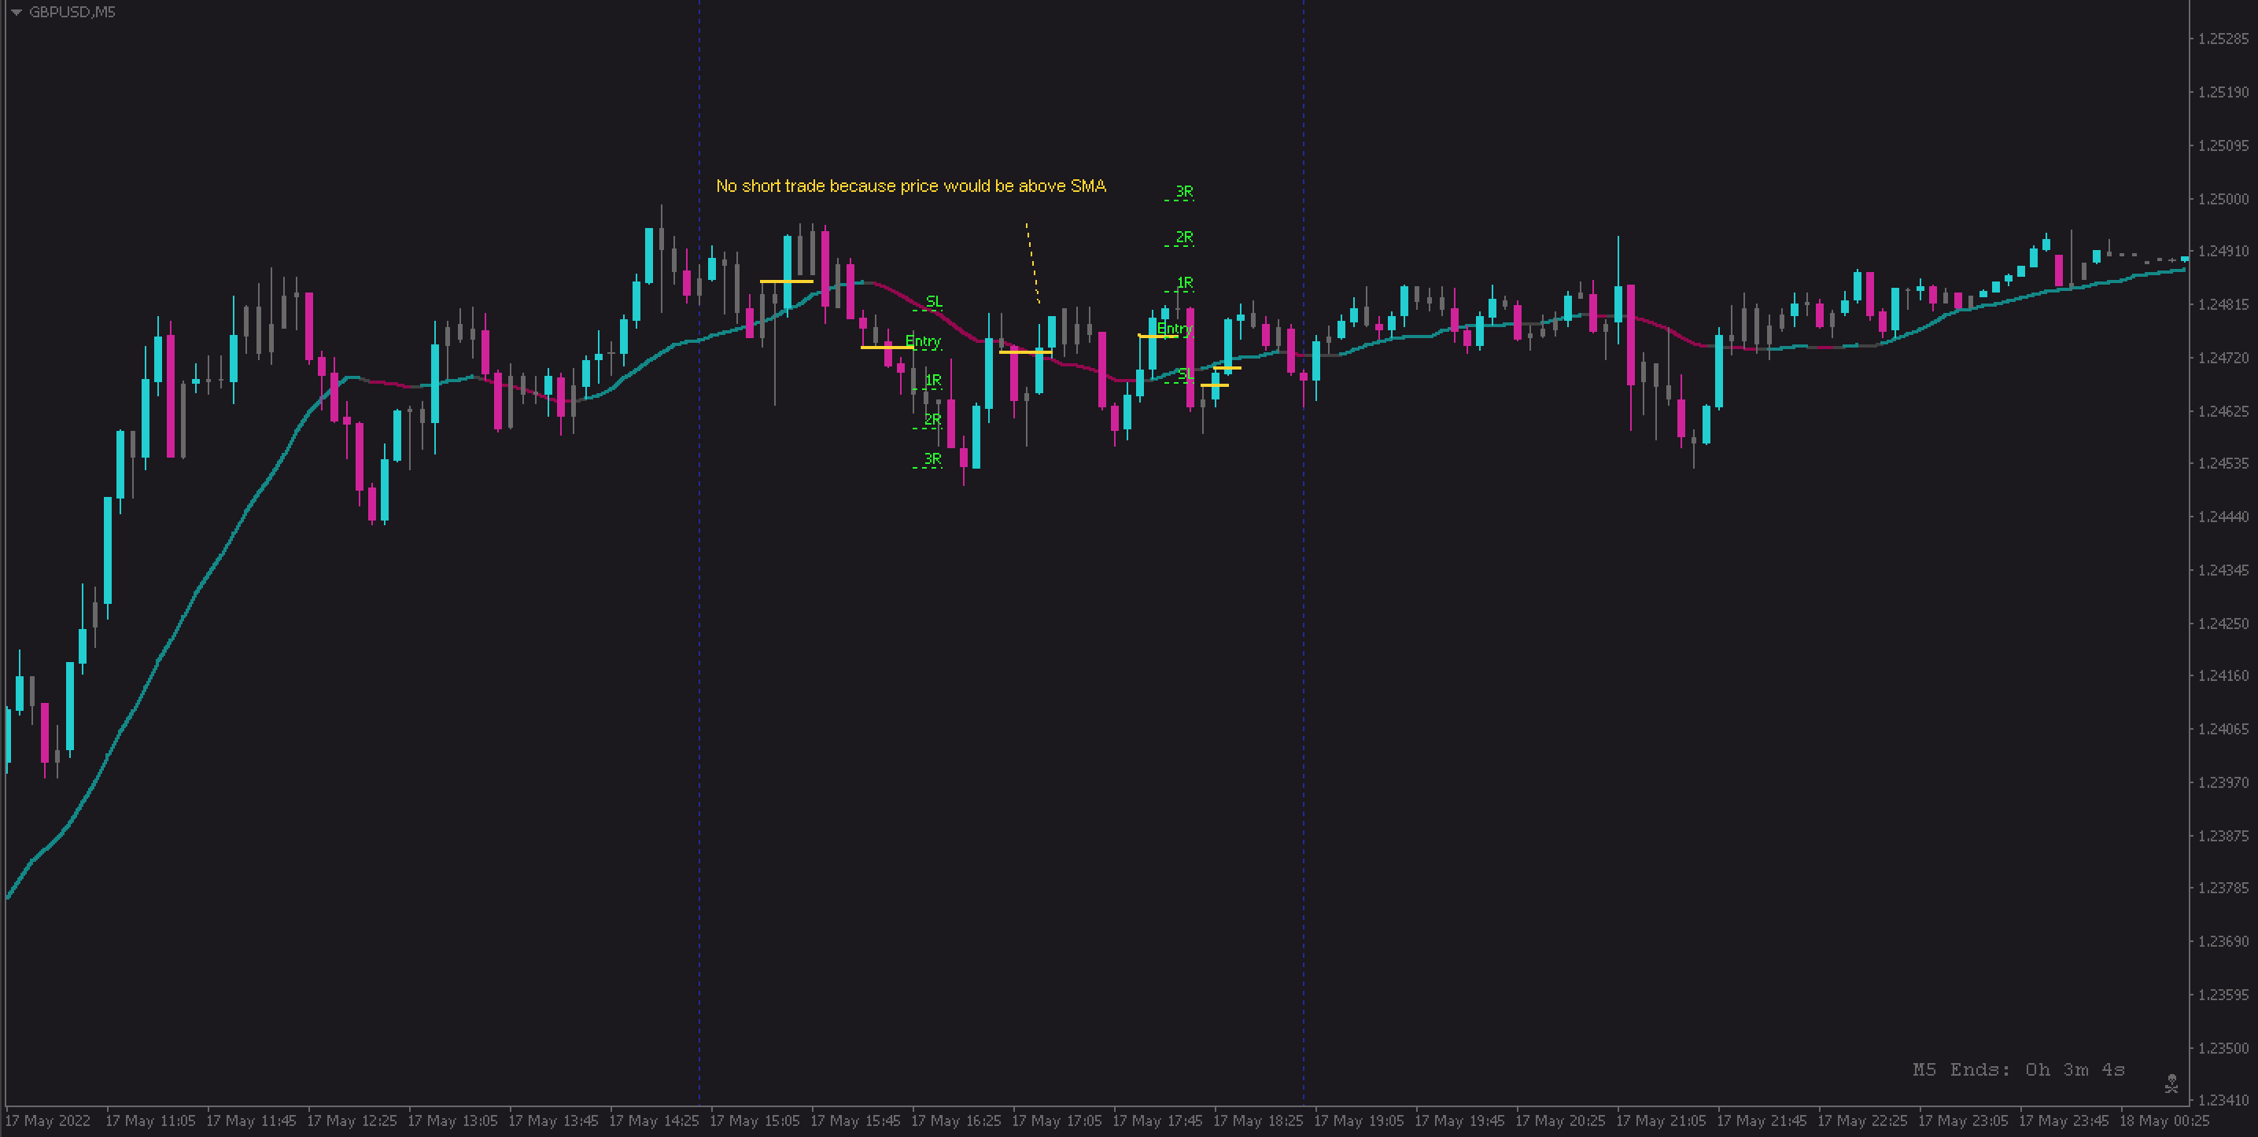Image resolution: width=2258 pixels, height=1137 pixels.
Task: Select the 'No short trade' yellow annotation text
Action: tap(911, 186)
